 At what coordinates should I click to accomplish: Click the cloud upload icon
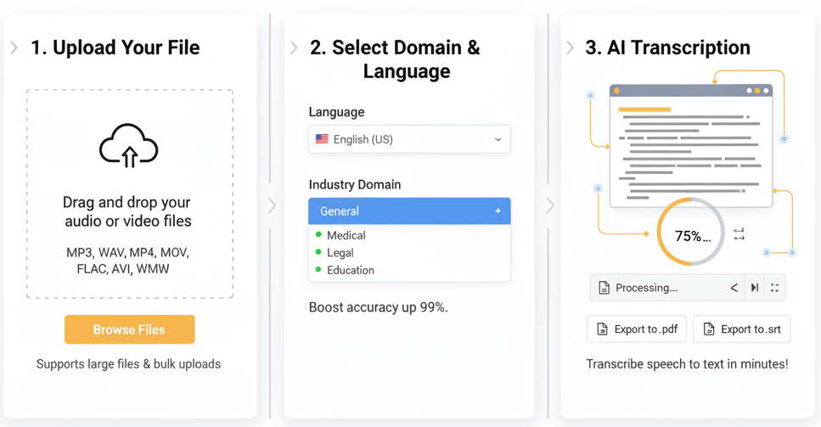pos(129,146)
